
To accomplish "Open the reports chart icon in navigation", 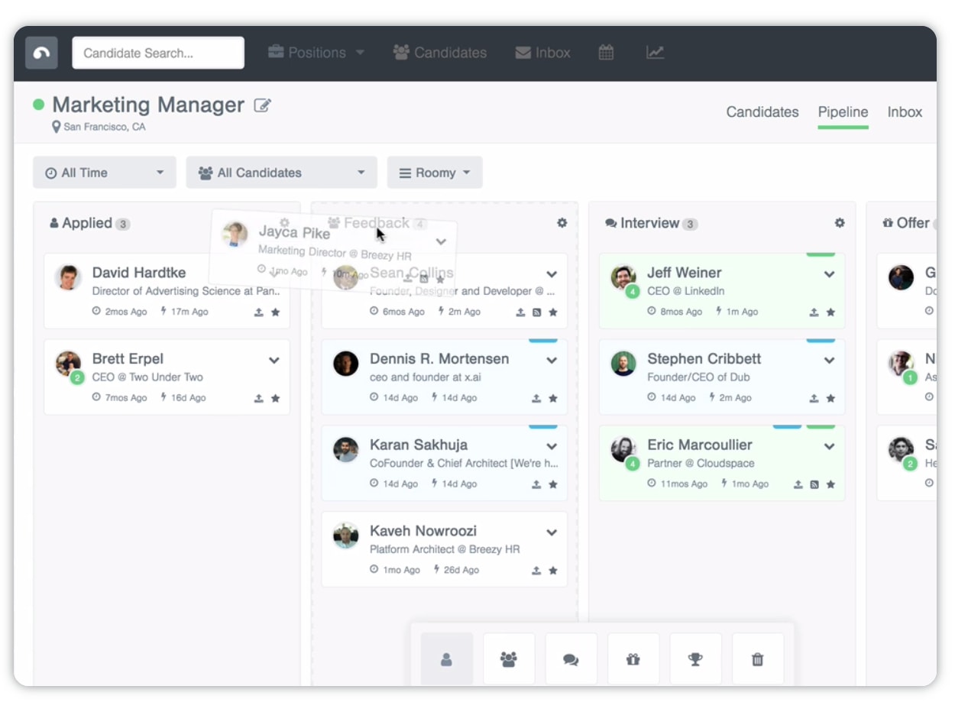I will (x=655, y=53).
